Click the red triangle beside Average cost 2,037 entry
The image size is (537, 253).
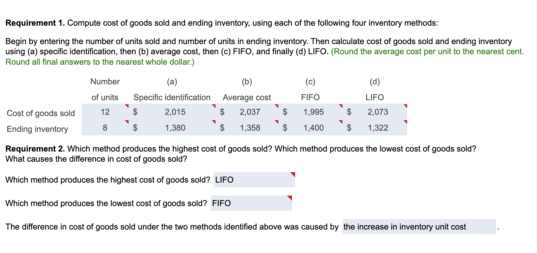tap(277, 107)
